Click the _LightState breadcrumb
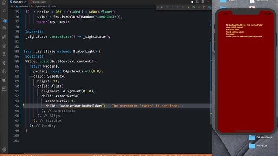278x156 pixels. click(x=40, y=6)
